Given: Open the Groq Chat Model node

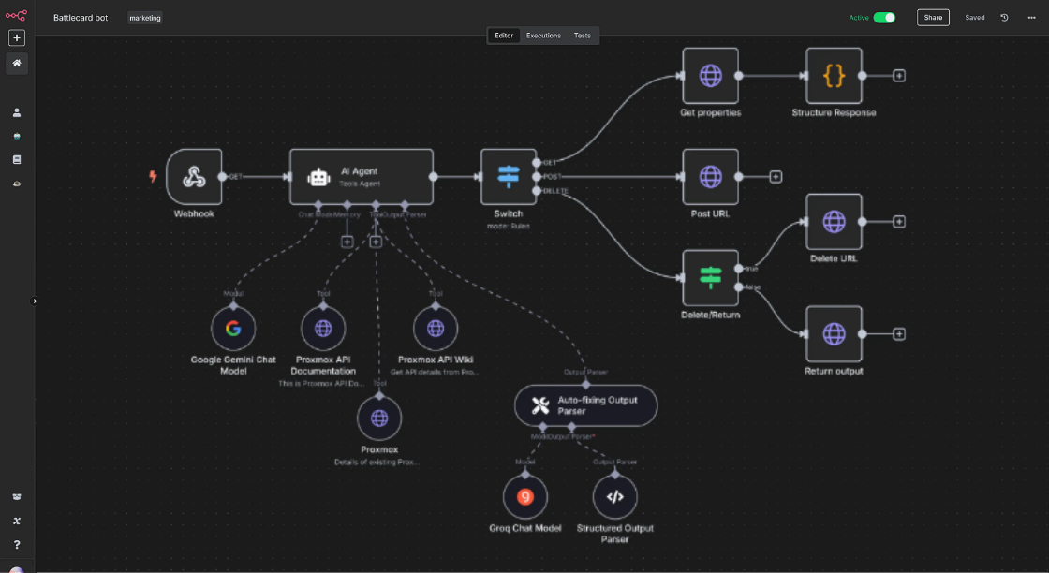Looking at the screenshot, I should (x=525, y=497).
